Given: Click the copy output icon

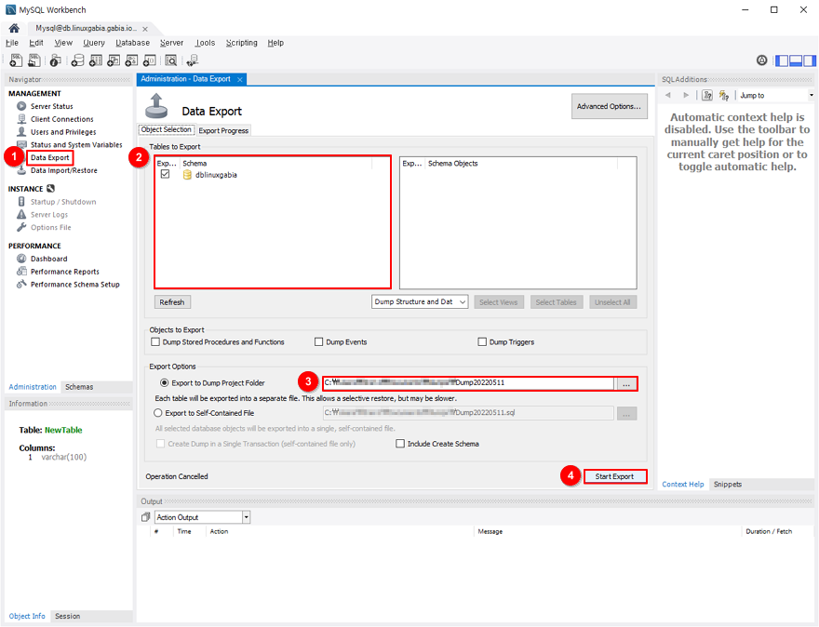Looking at the screenshot, I should (x=146, y=517).
